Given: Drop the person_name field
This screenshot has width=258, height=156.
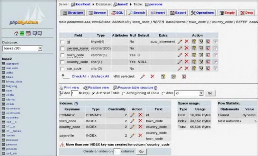Looking at the screenshot, I should click(186, 48).
